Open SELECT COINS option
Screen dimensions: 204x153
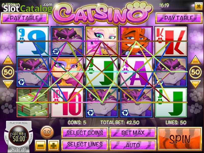click(85, 133)
